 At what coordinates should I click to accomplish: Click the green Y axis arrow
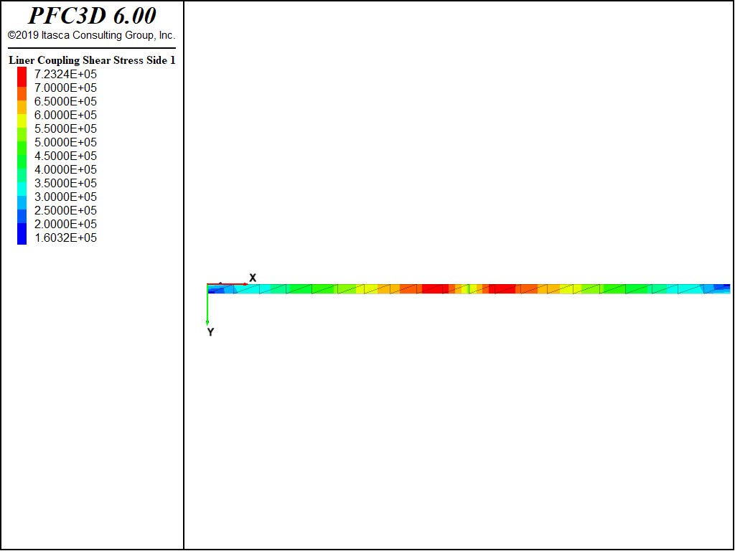coord(207,305)
